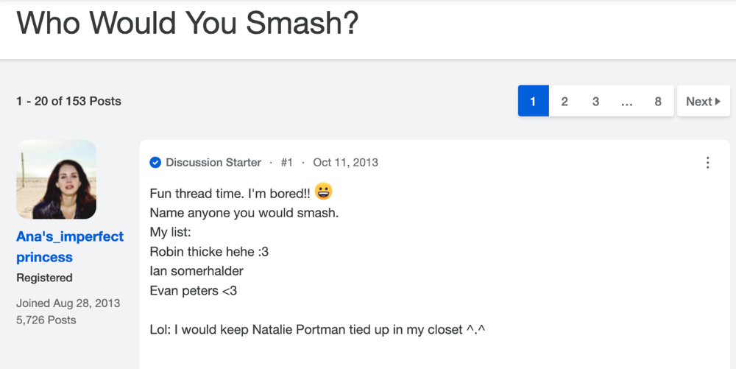Open Ana's_imperfect princess user profile link
Screen dimensions: 736x369
tap(70, 247)
